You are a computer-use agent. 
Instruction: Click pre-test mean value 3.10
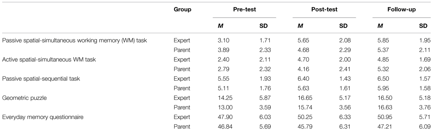[x=218, y=41]
